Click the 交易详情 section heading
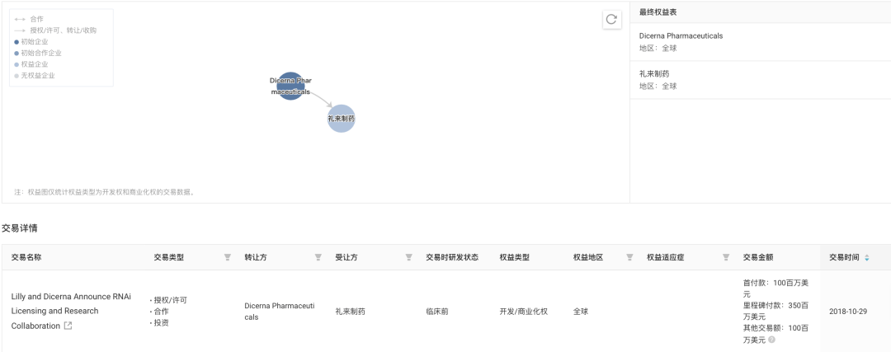This screenshot has width=891, height=352. coord(19,228)
